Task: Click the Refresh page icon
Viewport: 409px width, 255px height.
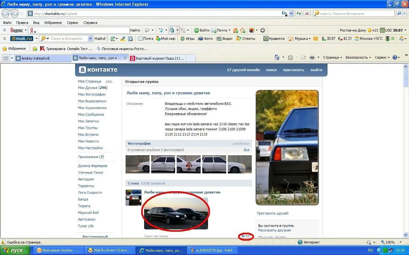Action: (299, 13)
